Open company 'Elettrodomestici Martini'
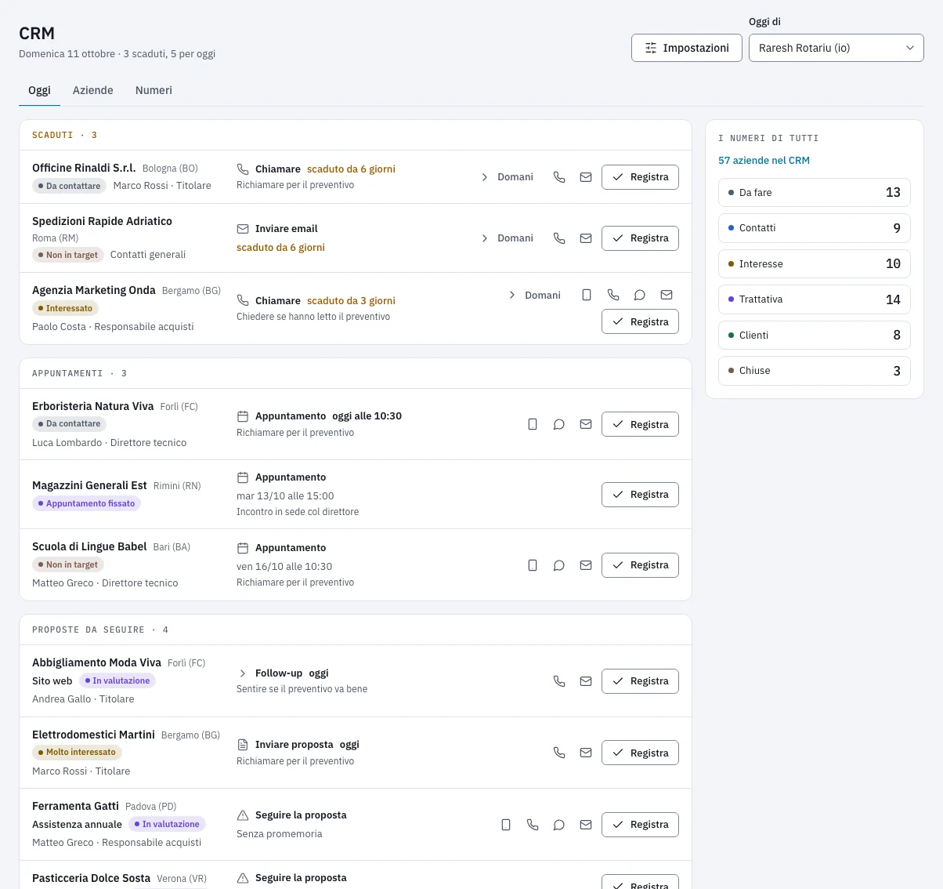The height and width of the screenshot is (889, 943). 93,735
